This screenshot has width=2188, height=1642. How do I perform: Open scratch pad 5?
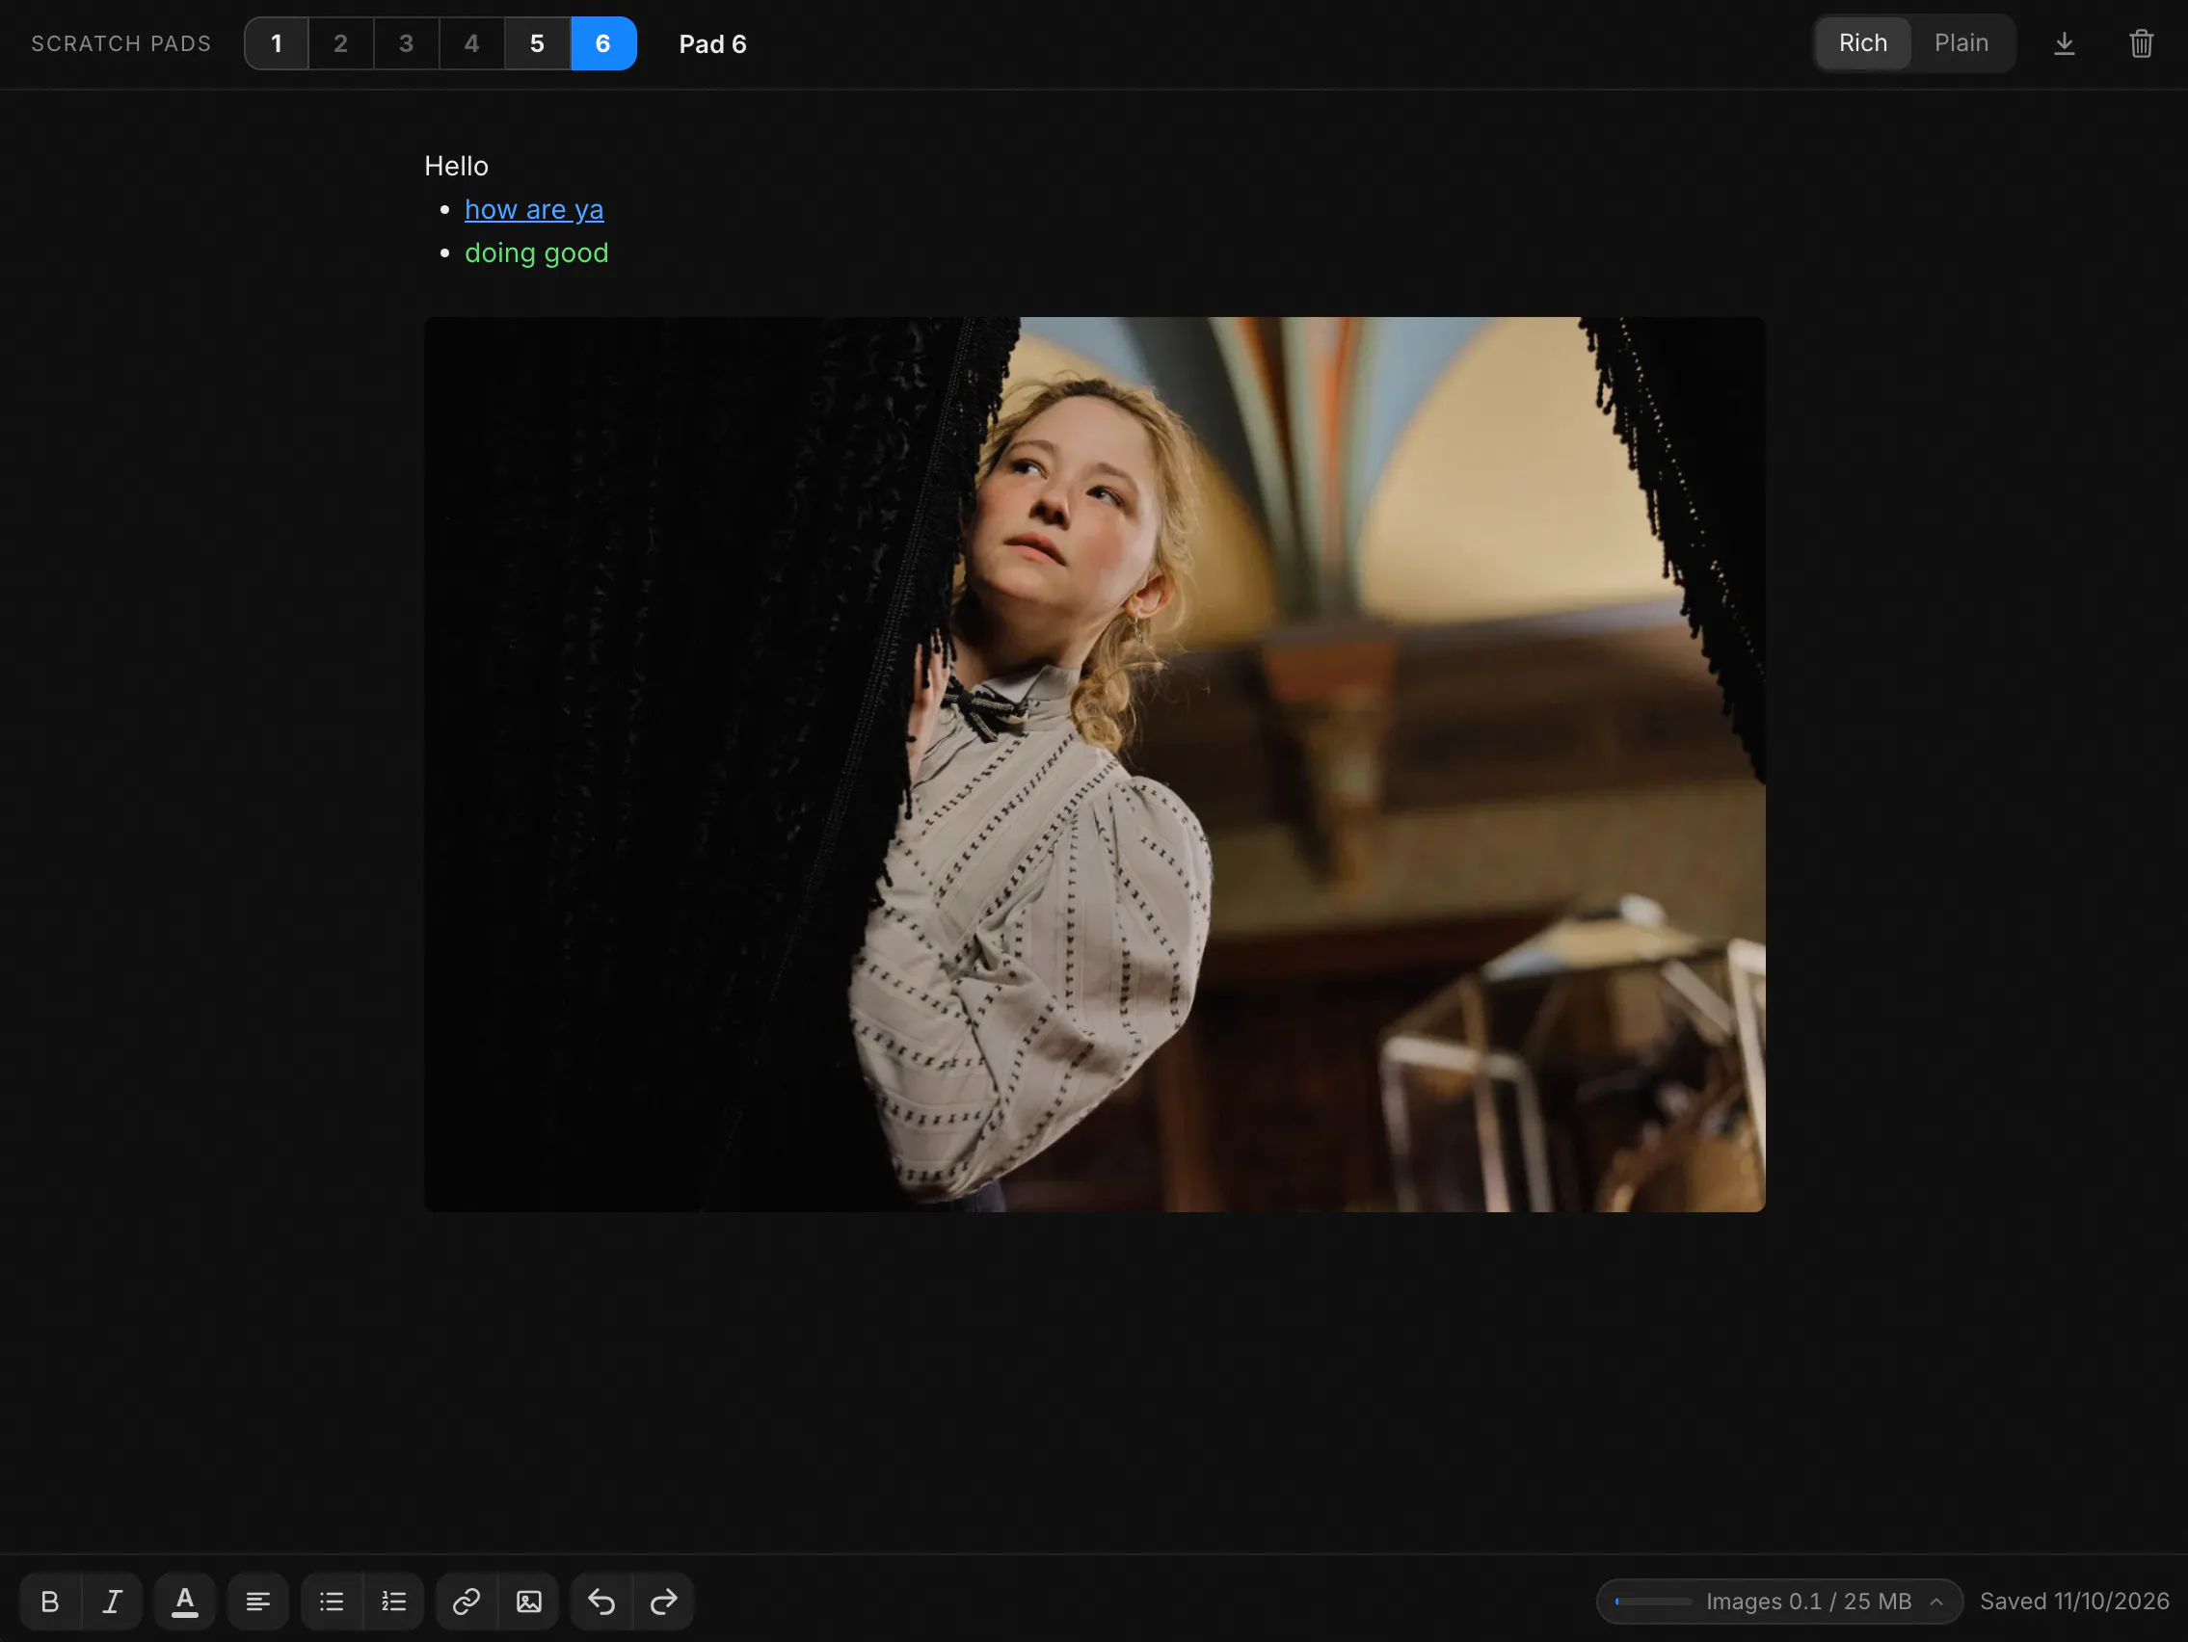(x=537, y=43)
